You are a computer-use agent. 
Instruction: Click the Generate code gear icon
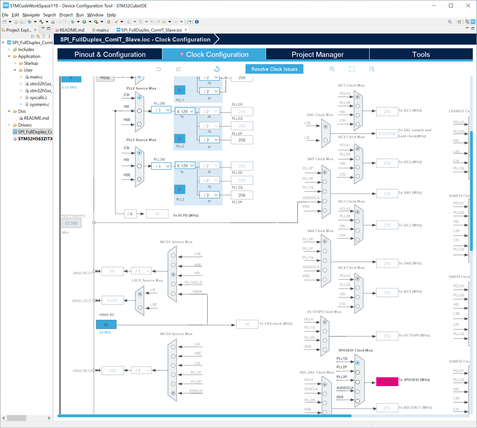click(108, 22)
